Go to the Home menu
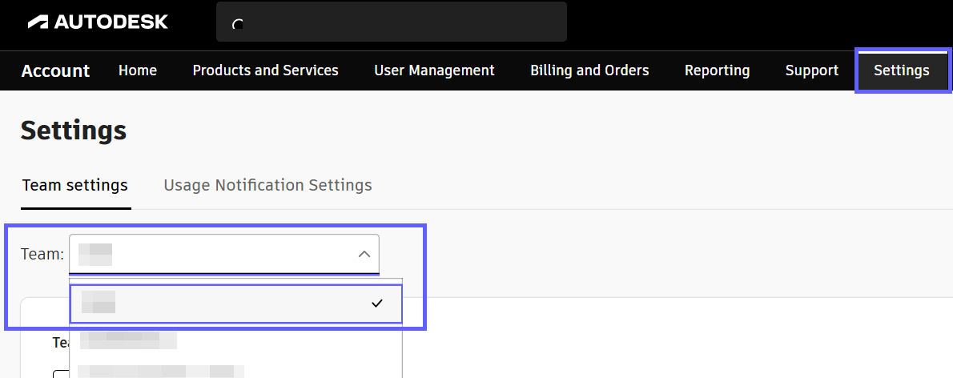The height and width of the screenshot is (378, 953). pyautogui.click(x=138, y=70)
